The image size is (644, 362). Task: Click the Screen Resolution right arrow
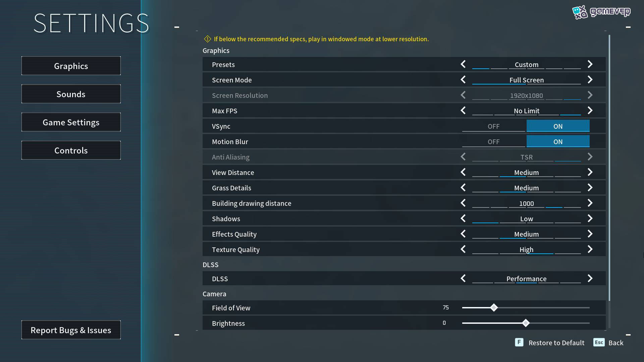[590, 95]
